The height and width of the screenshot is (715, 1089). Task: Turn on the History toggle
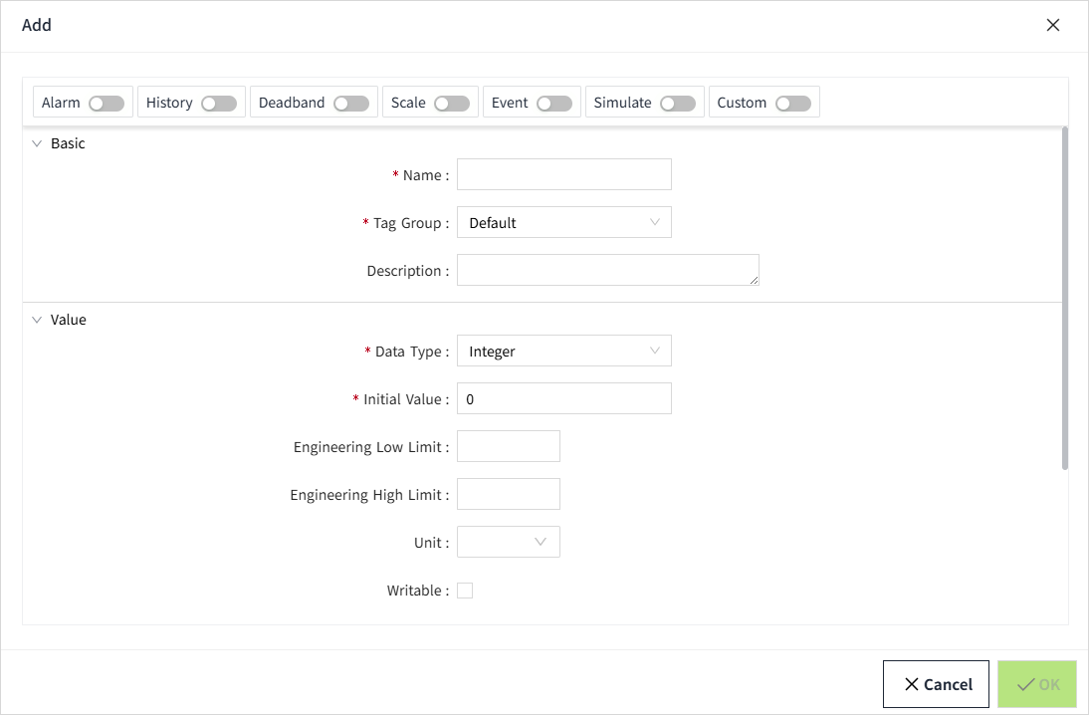click(219, 104)
